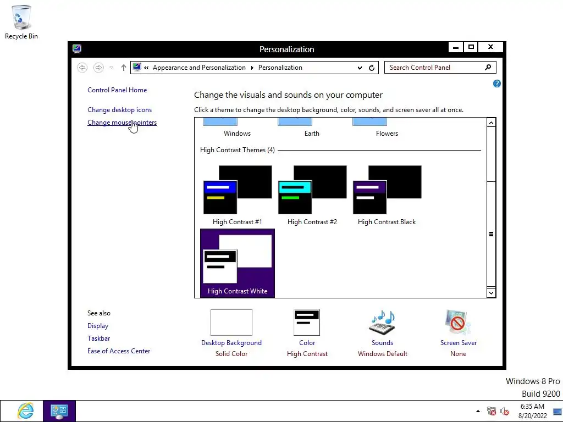Image resolution: width=563 pixels, height=422 pixels.
Task: Expand the arrow between breadcrumb segments
Action: click(252, 68)
